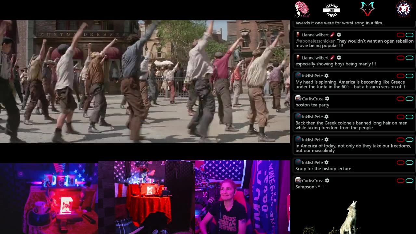
Task: Open gear icon on 'boston tea party' message
Action: [327, 98]
